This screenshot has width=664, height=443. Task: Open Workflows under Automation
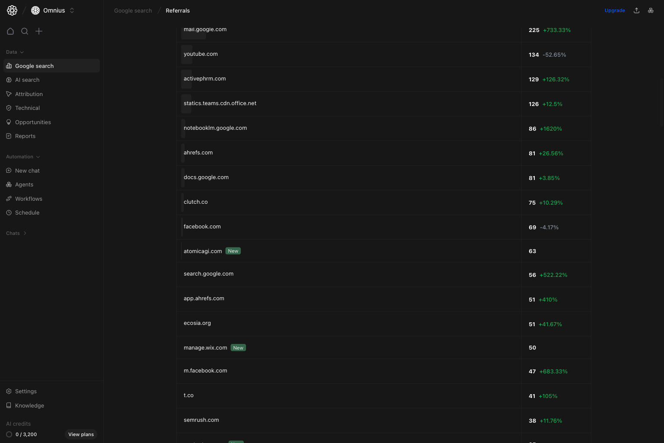pos(29,199)
